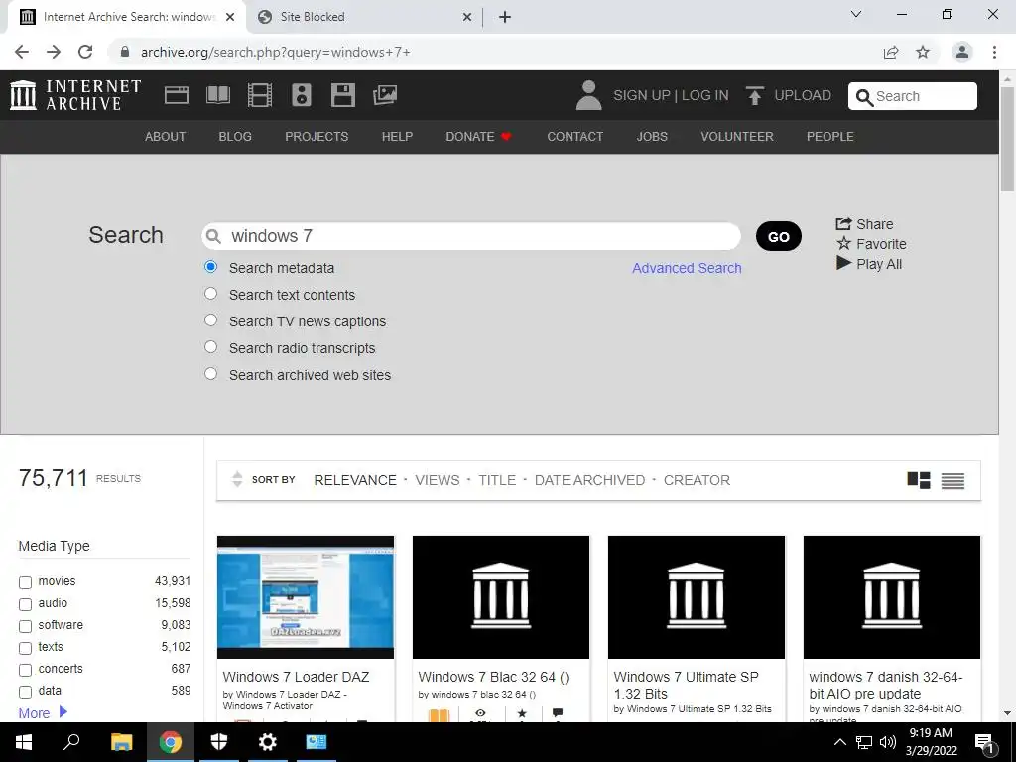Open a new browser tab with plus

pyautogui.click(x=505, y=17)
